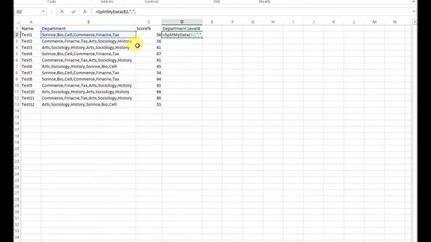Open Insert Function (fx) dialog
Screen dimensions: 431x242
point(85,12)
